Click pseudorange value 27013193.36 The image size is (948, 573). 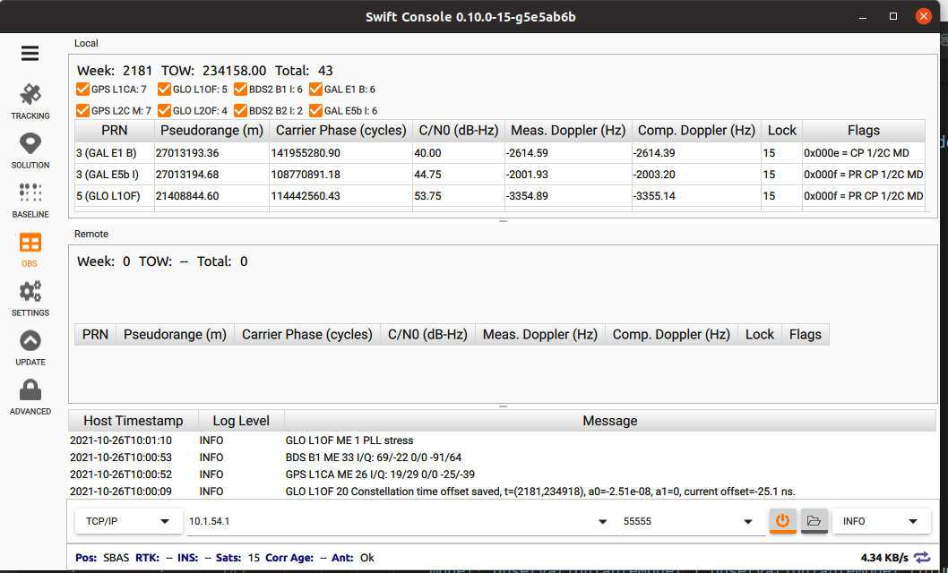coord(186,153)
